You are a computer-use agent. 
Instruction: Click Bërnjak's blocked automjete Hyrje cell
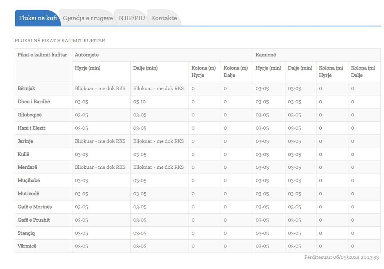coord(100,88)
